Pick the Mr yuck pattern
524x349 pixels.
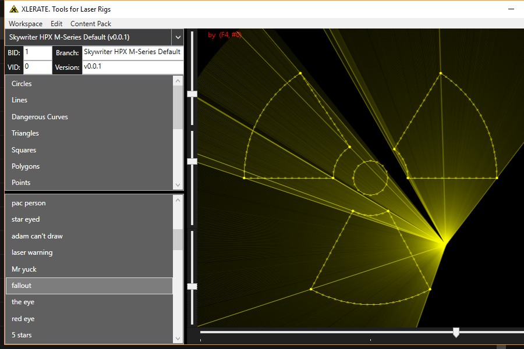point(24,269)
